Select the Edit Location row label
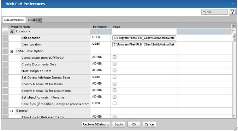This screenshot has width=238, height=131. coord(31,38)
